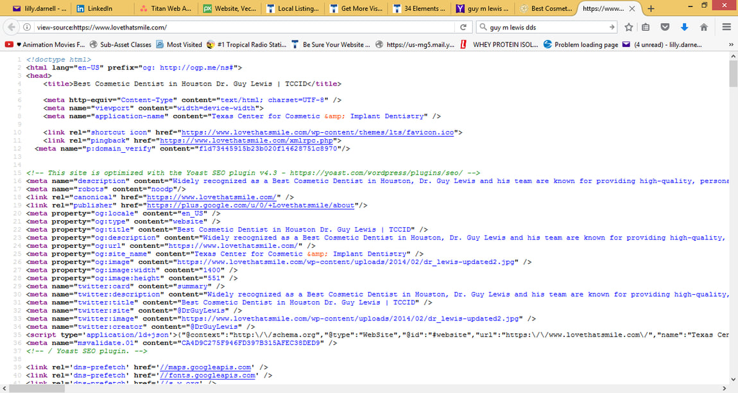
Task: Open the Firefox hamburger menu
Action: [726, 28]
